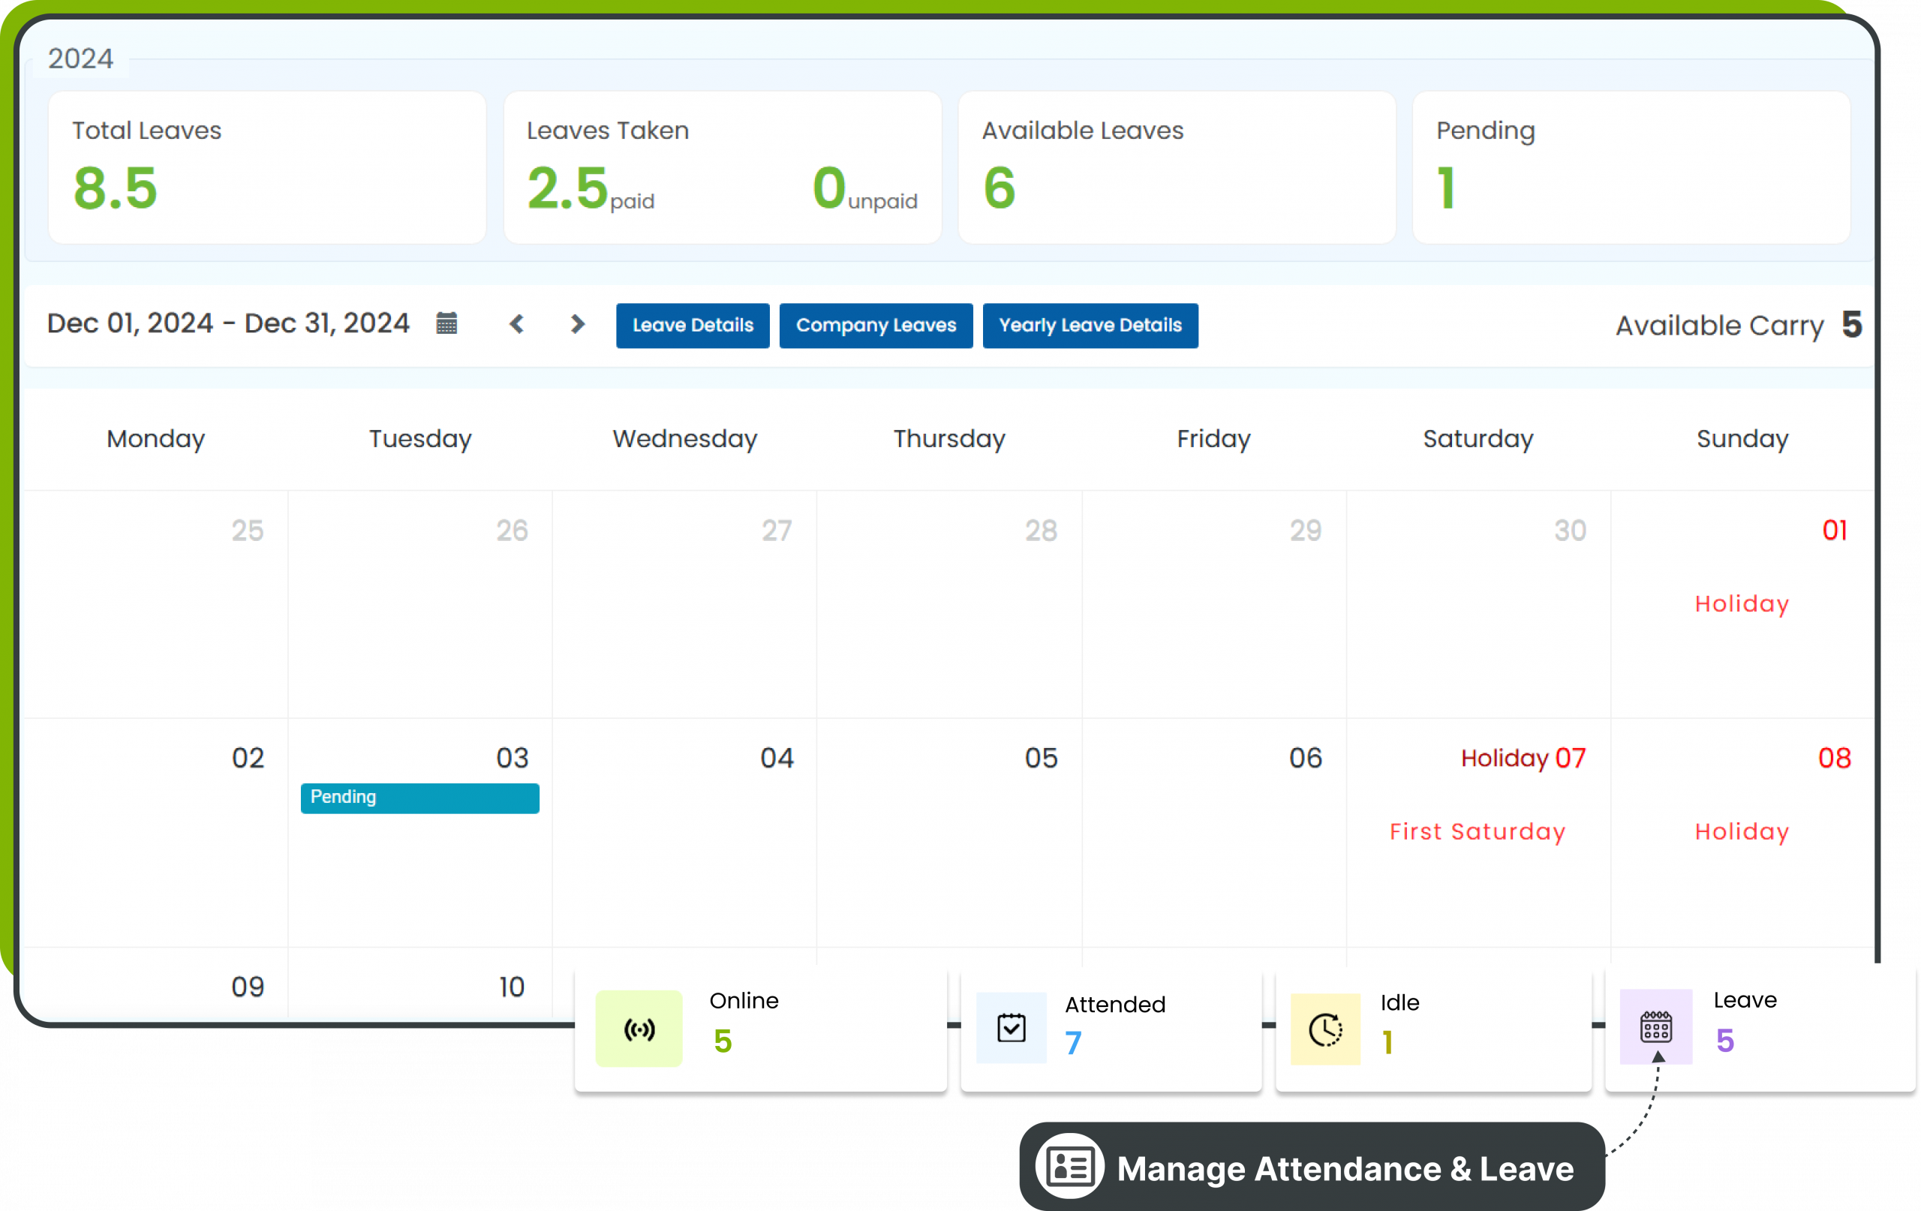Viewport: 1921px width, 1211px height.
Task: Select the Tuesday column header
Action: point(420,439)
